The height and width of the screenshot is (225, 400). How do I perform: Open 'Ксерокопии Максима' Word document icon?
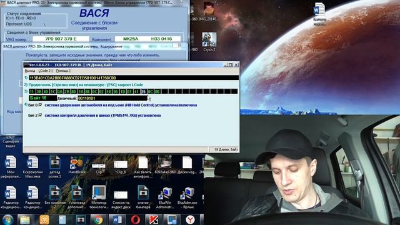32,167
